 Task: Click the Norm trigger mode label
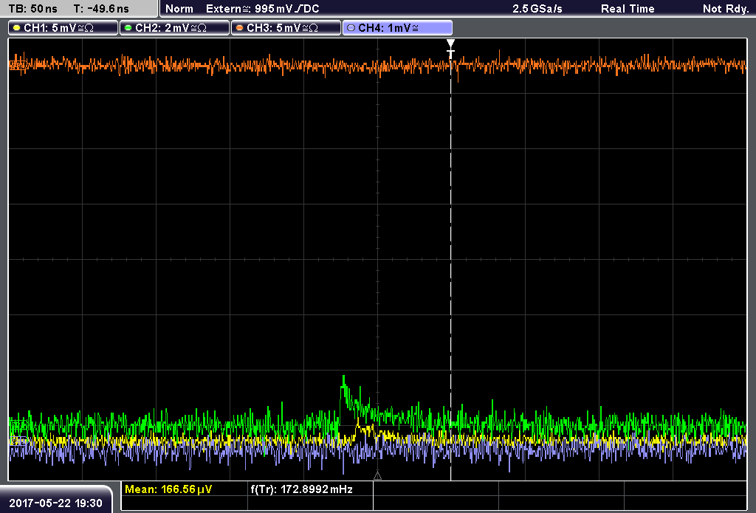coord(179,9)
